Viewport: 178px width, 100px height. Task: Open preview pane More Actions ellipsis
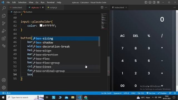tap(174, 7)
